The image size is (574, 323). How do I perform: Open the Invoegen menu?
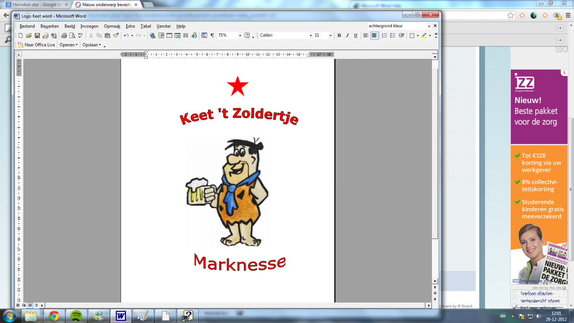click(89, 26)
